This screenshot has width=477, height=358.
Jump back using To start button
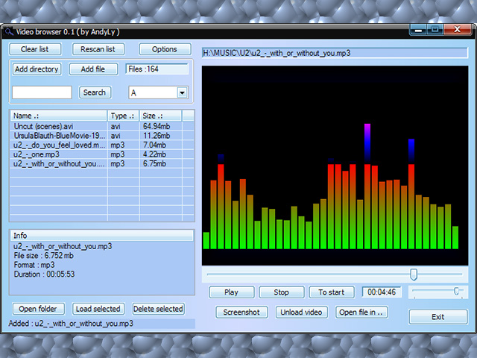coord(332,292)
